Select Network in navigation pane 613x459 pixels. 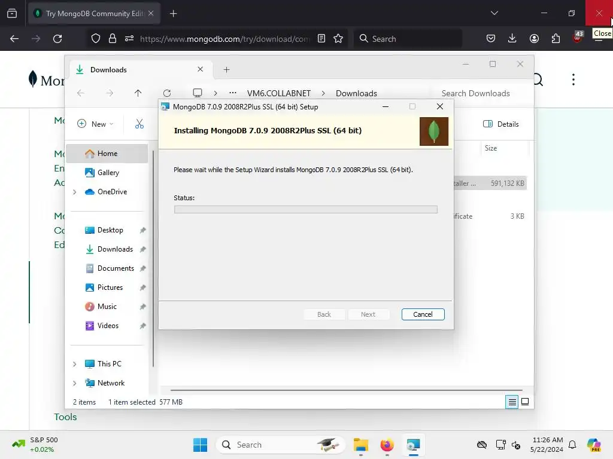[x=111, y=383]
